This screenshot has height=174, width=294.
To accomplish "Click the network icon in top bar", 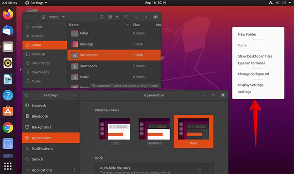I will tap(270, 3).
